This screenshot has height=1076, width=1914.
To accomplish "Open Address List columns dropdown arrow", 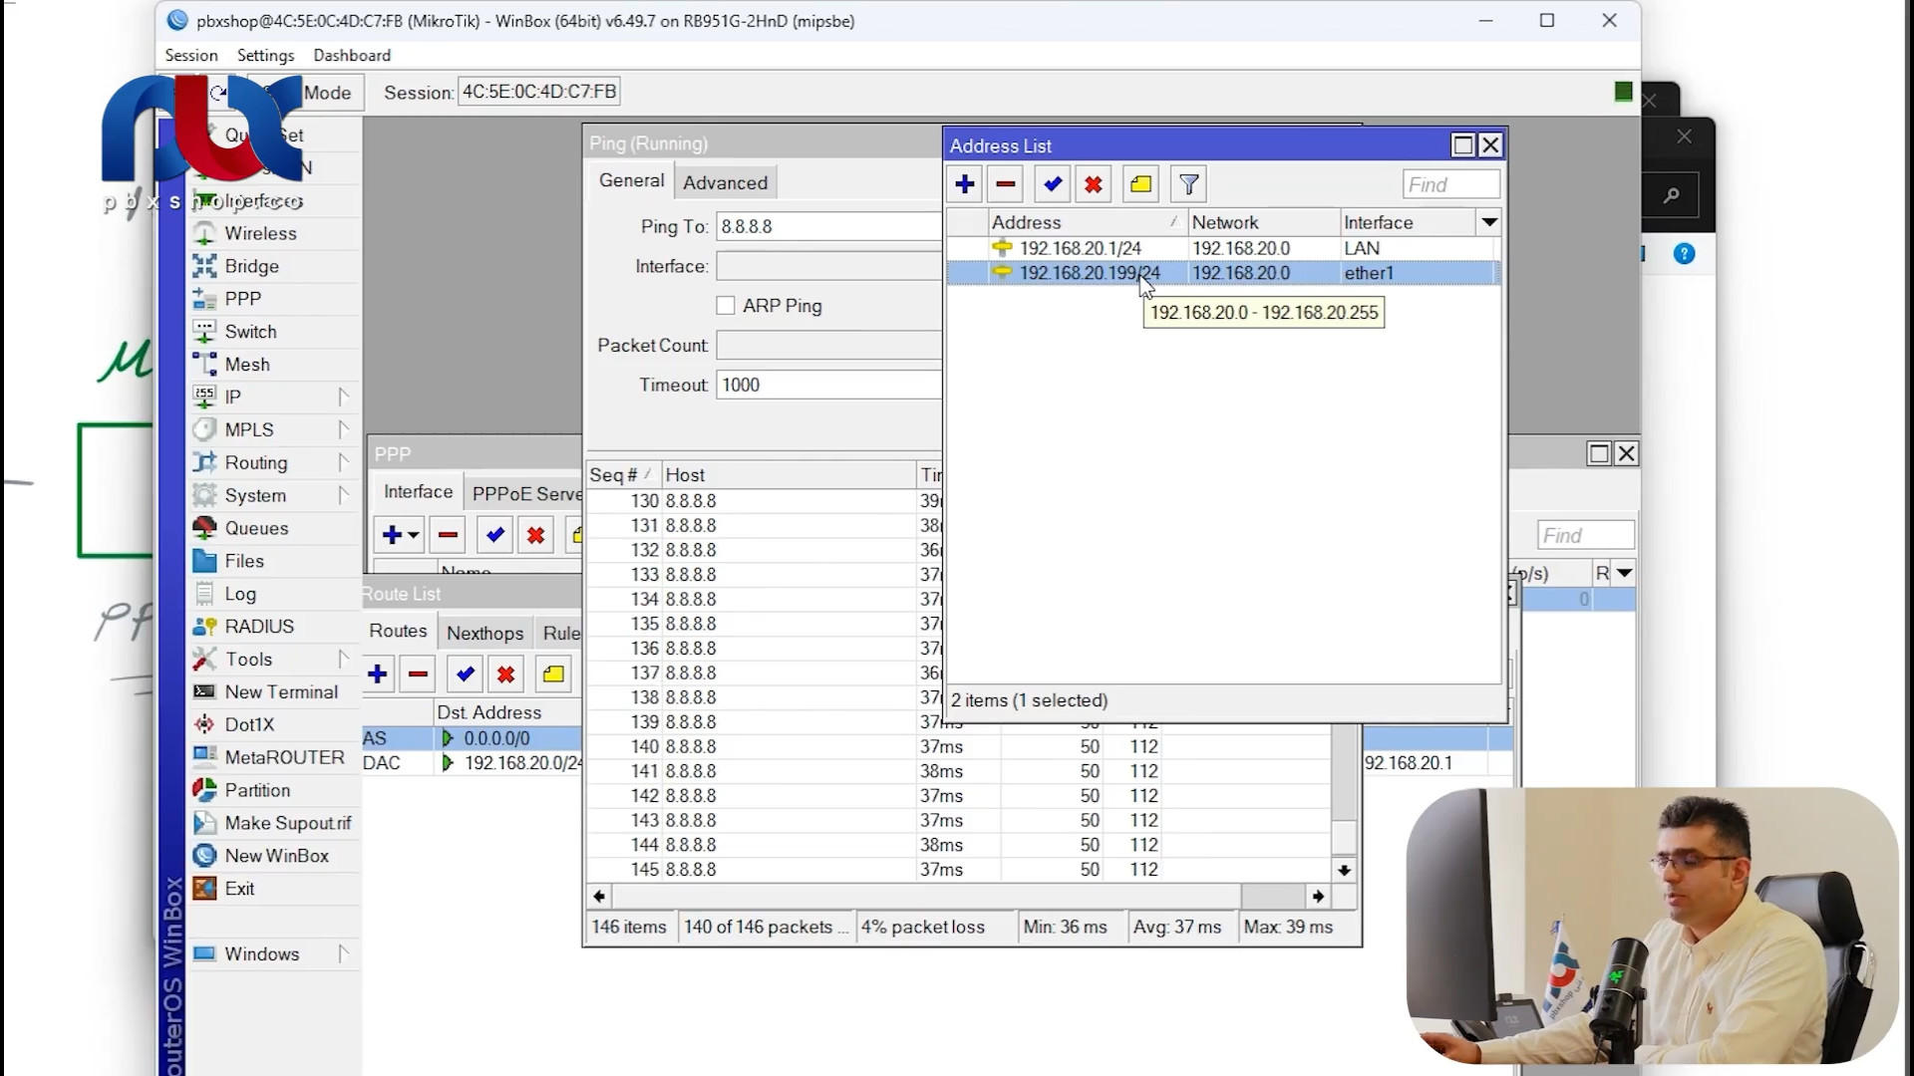I will [1488, 222].
